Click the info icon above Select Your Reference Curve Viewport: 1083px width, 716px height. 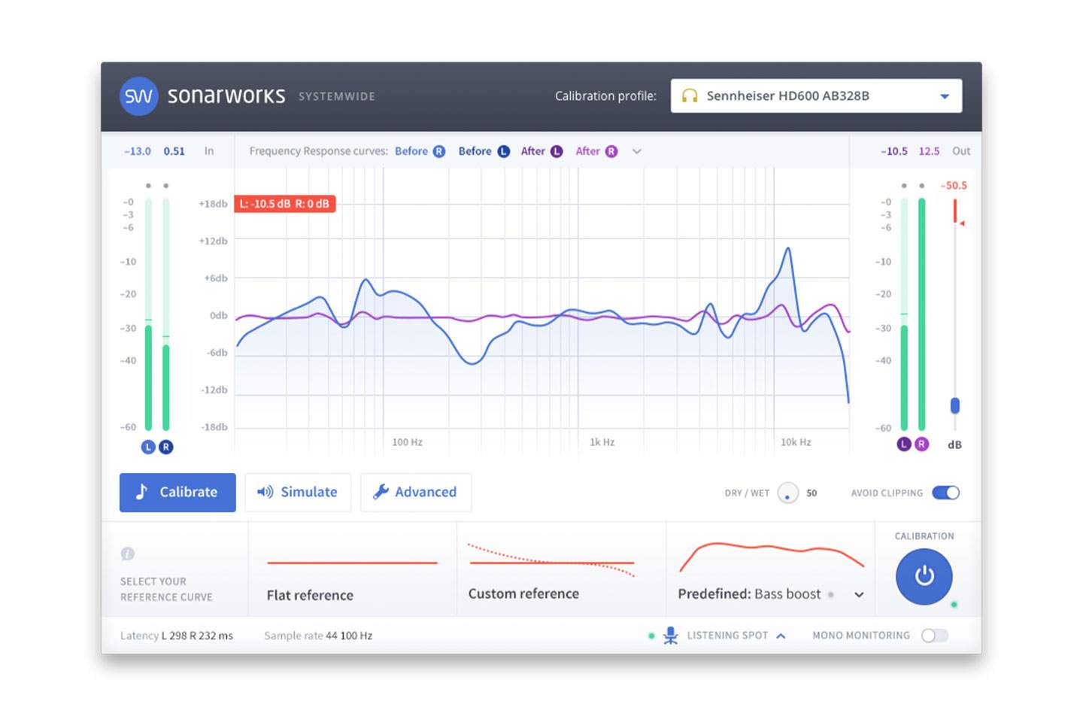(128, 554)
